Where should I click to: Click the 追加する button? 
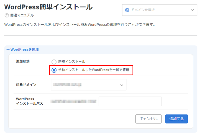176,119
